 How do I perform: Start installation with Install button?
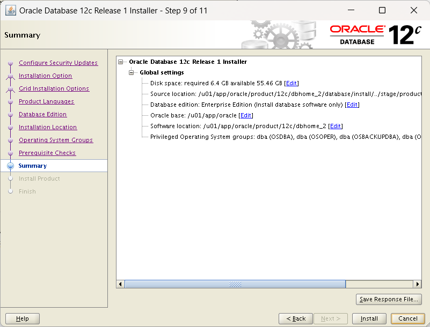pos(369,318)
